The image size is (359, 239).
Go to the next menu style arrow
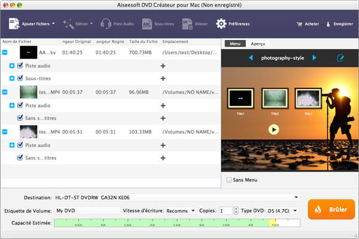315,58
